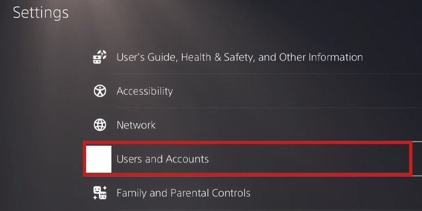This screenshot has height=211, width=422.
Task: Click blank area right of Accessibility label
Action: coord(296,91)
